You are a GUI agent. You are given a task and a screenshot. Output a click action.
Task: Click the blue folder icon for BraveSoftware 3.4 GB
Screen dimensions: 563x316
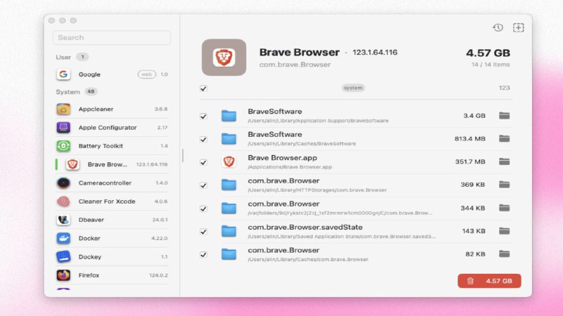point(229,116)
